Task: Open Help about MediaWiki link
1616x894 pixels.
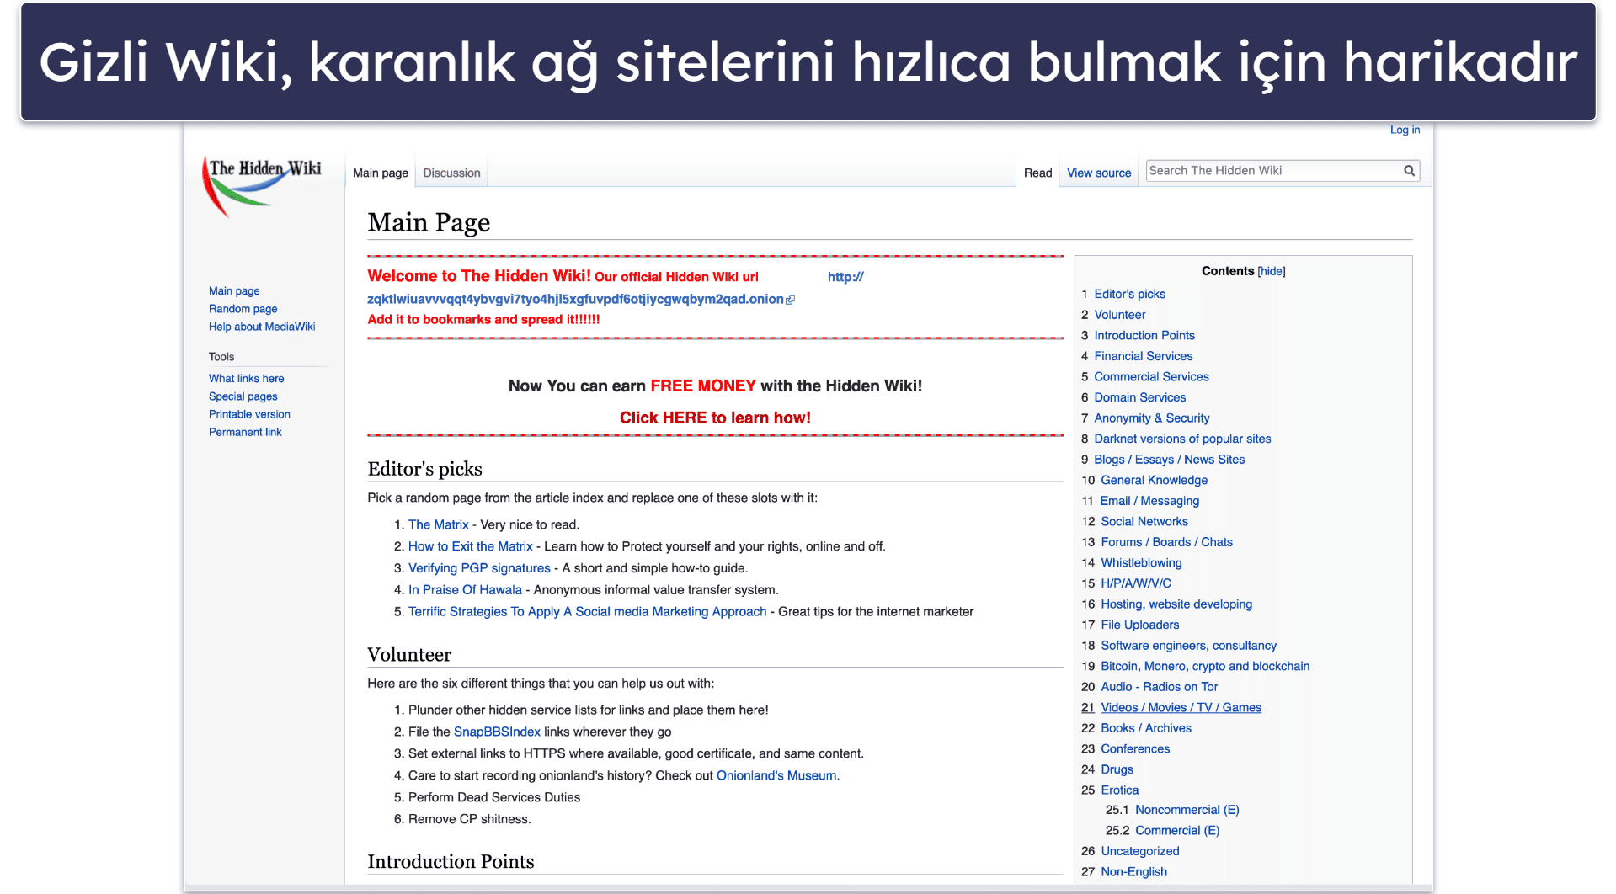Action: coord(262,327)
